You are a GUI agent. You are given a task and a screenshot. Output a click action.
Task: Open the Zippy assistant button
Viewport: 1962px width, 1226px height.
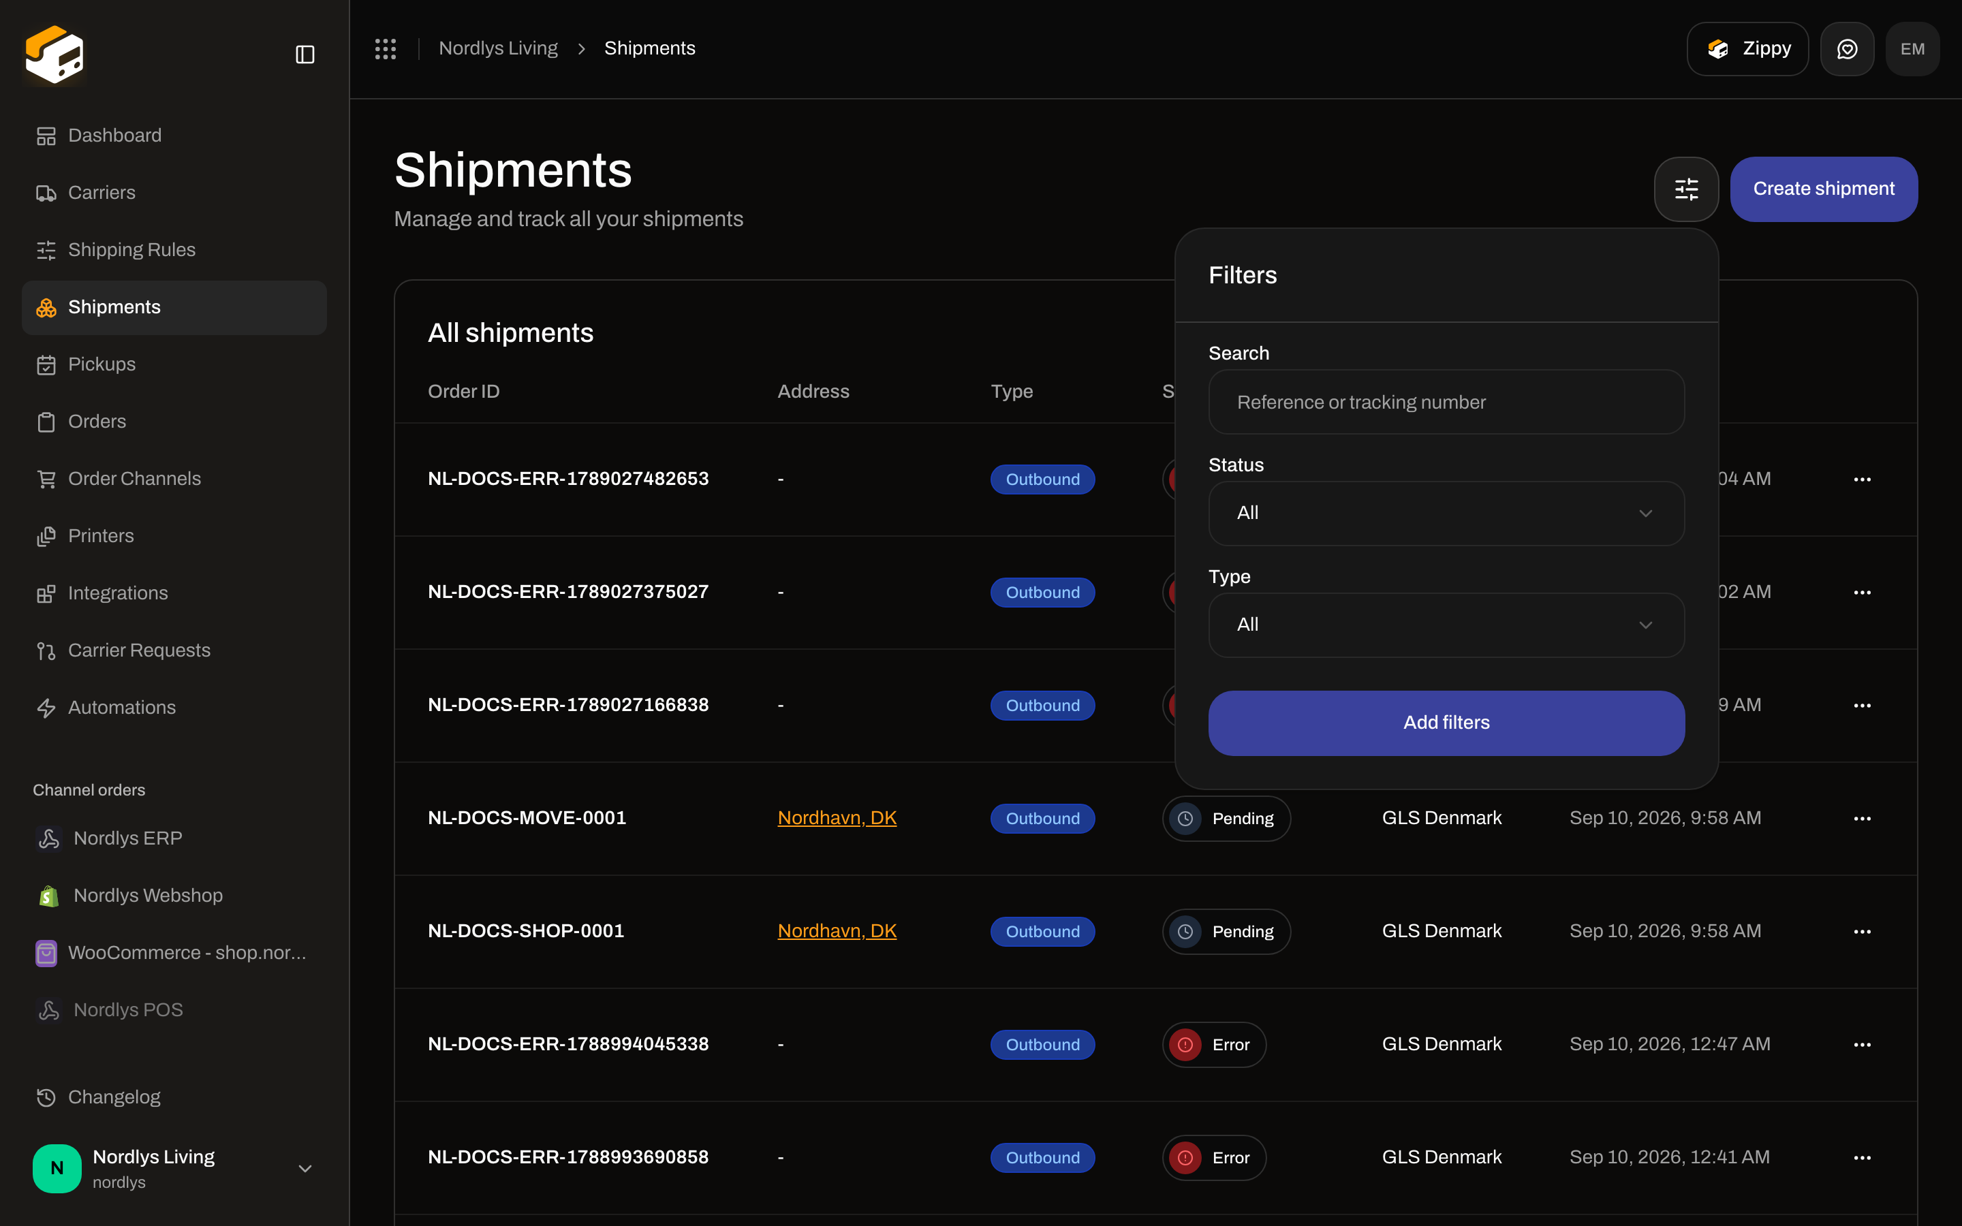[1747, 48]
